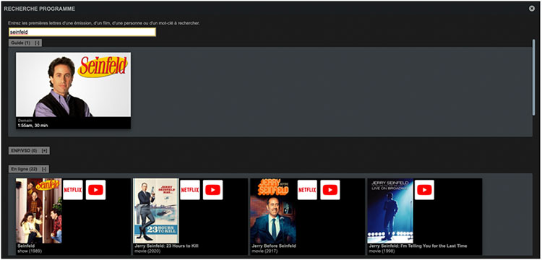Open Netflix for 23 Hours to Kill
542x260 pixels.
(190, 190)
